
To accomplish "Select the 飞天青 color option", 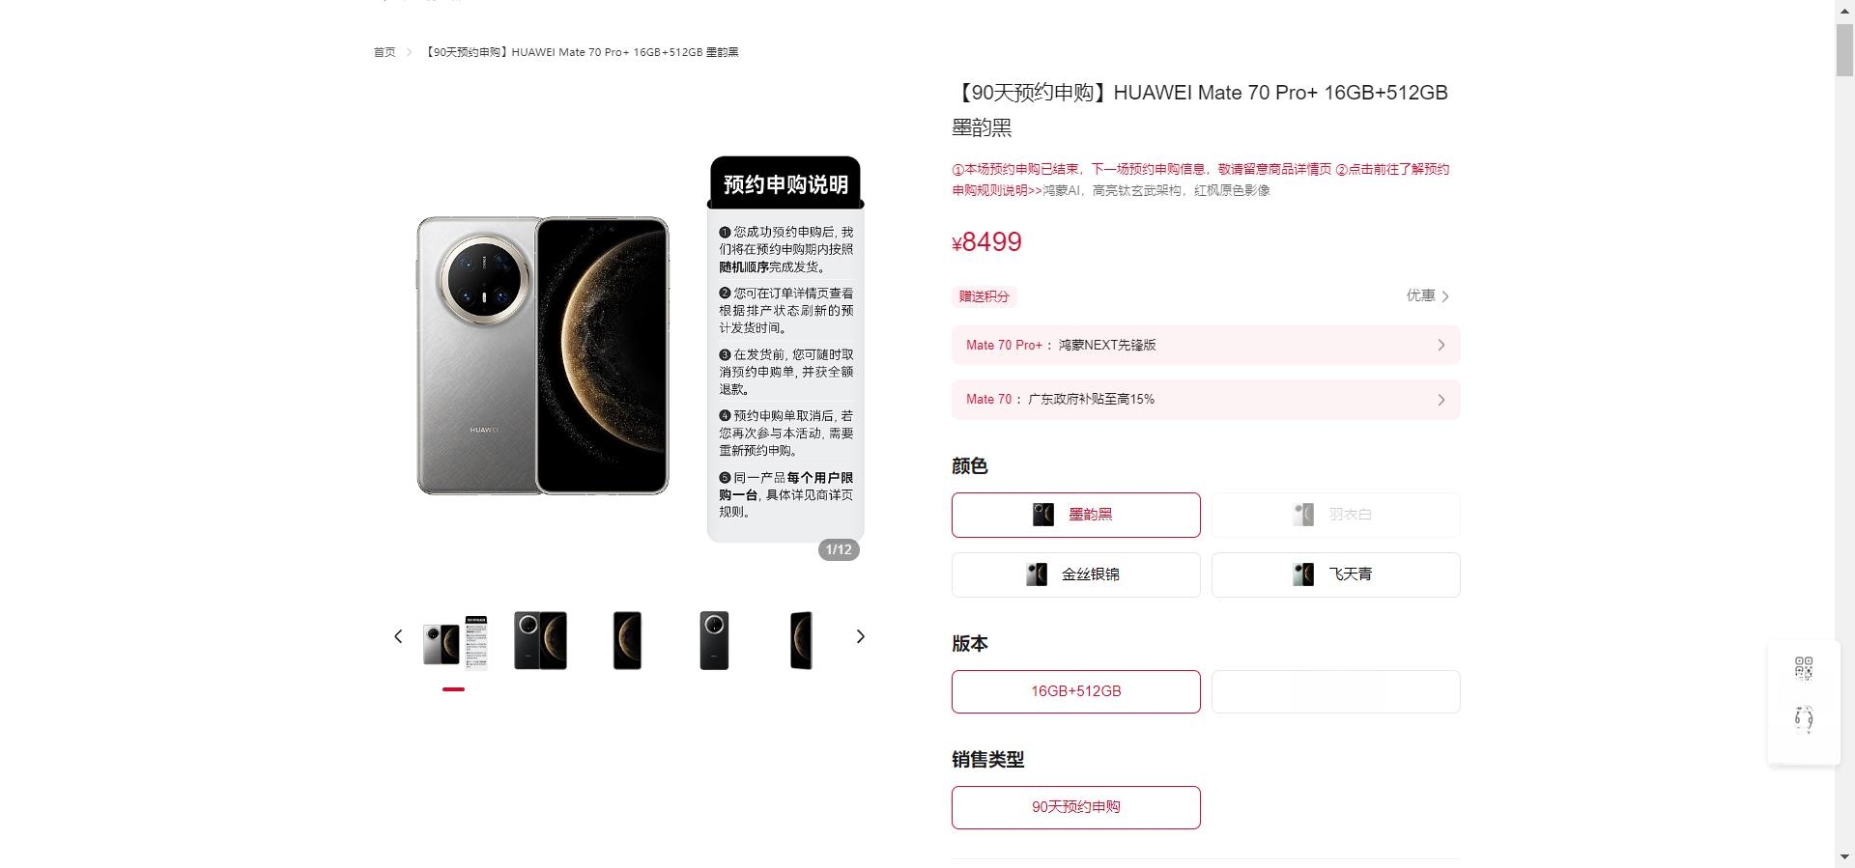I will point(1335,574).
